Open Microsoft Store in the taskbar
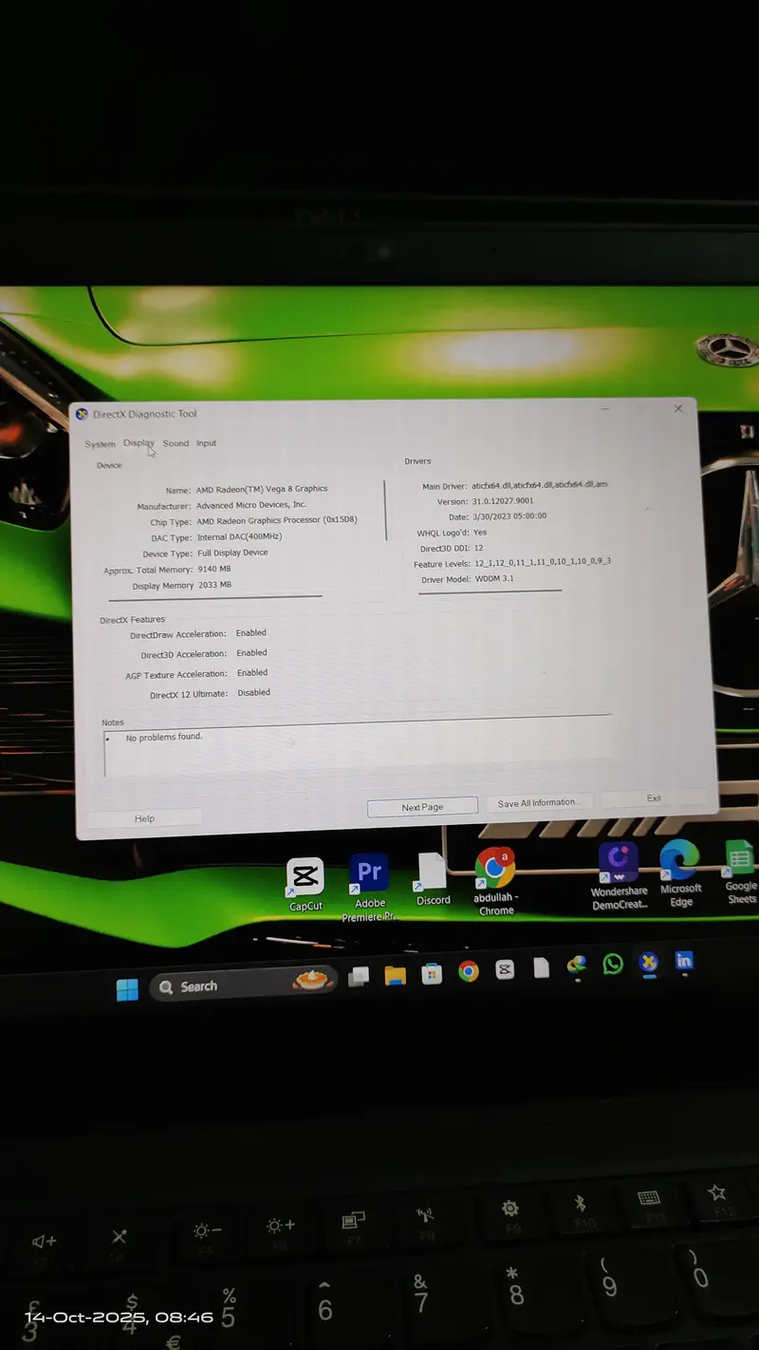759x1350 pixels. click(432, 973)
